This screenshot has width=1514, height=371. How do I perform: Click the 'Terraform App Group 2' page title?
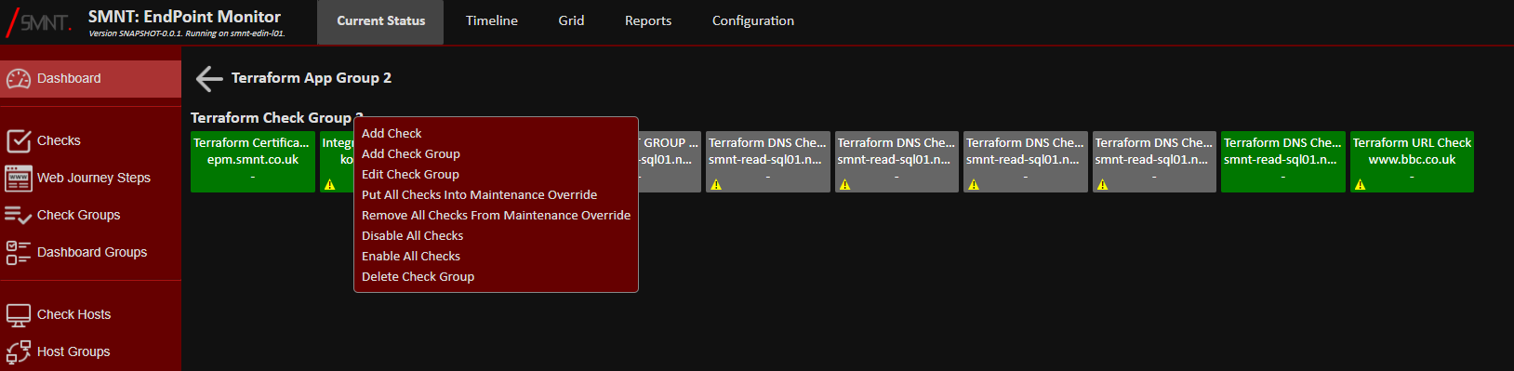[312, 78]
